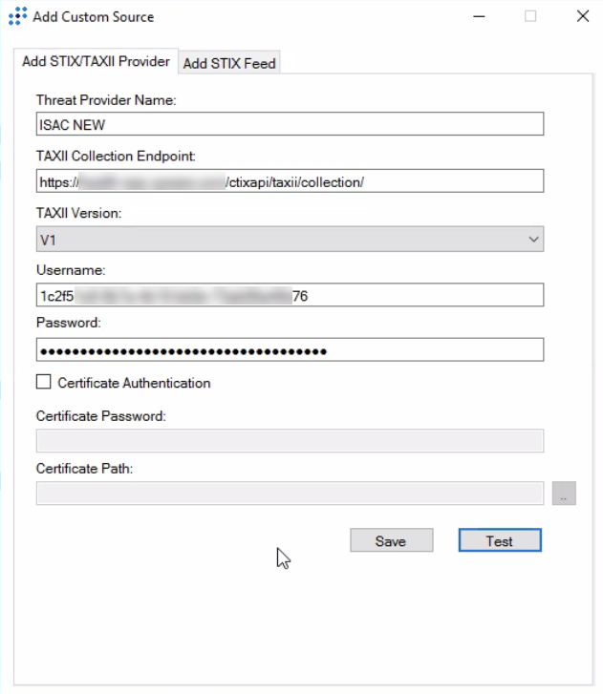Click the Threat Provider Name field
This screenshot has width=603, height=694.
290,124
